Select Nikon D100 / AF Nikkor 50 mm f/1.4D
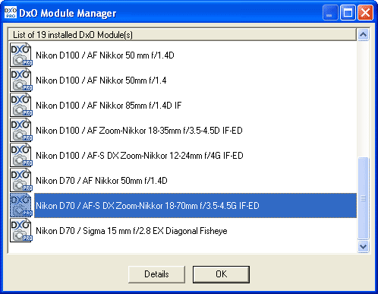378x294 pixels. (105, 55)
